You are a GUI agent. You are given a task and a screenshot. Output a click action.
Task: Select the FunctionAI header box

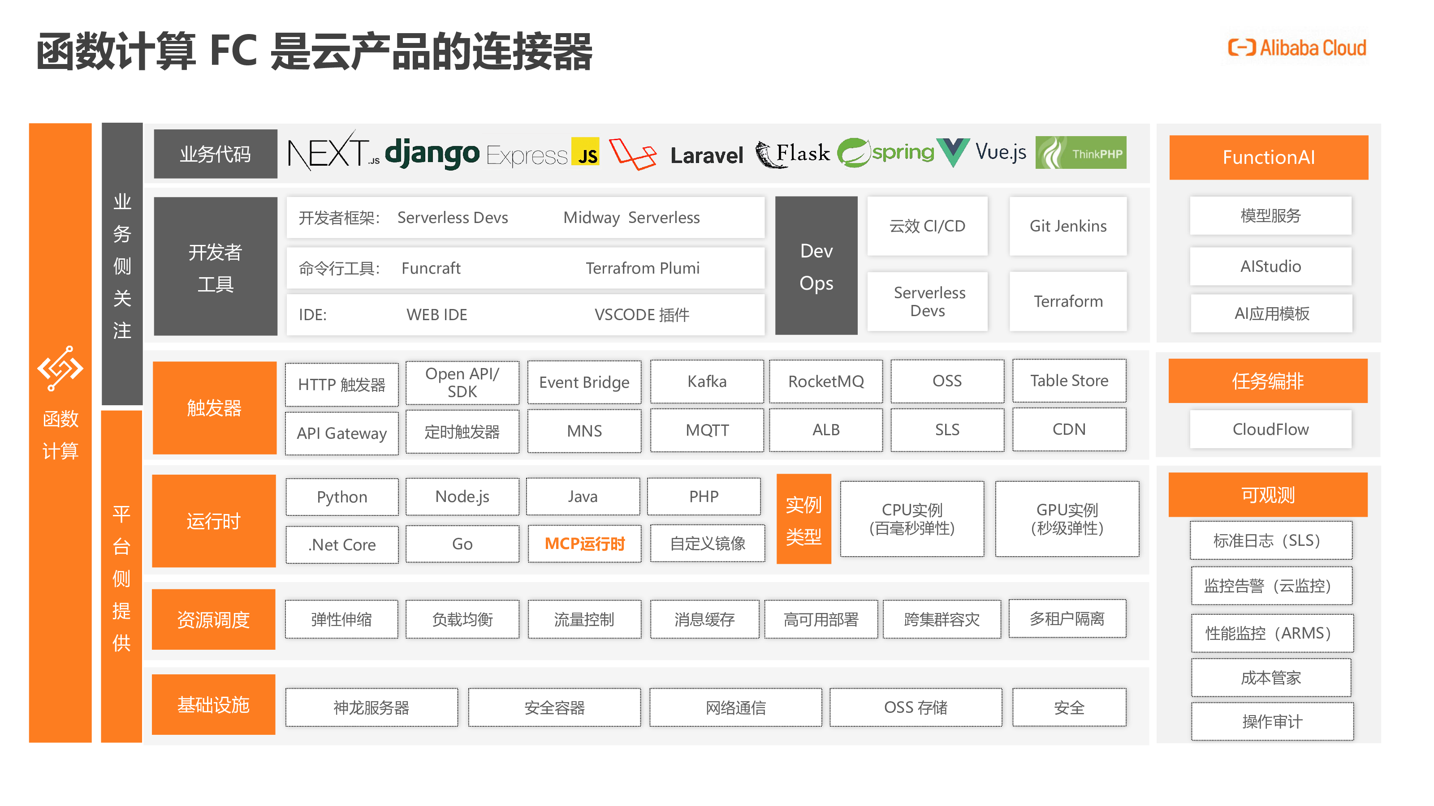[1268, 158]
